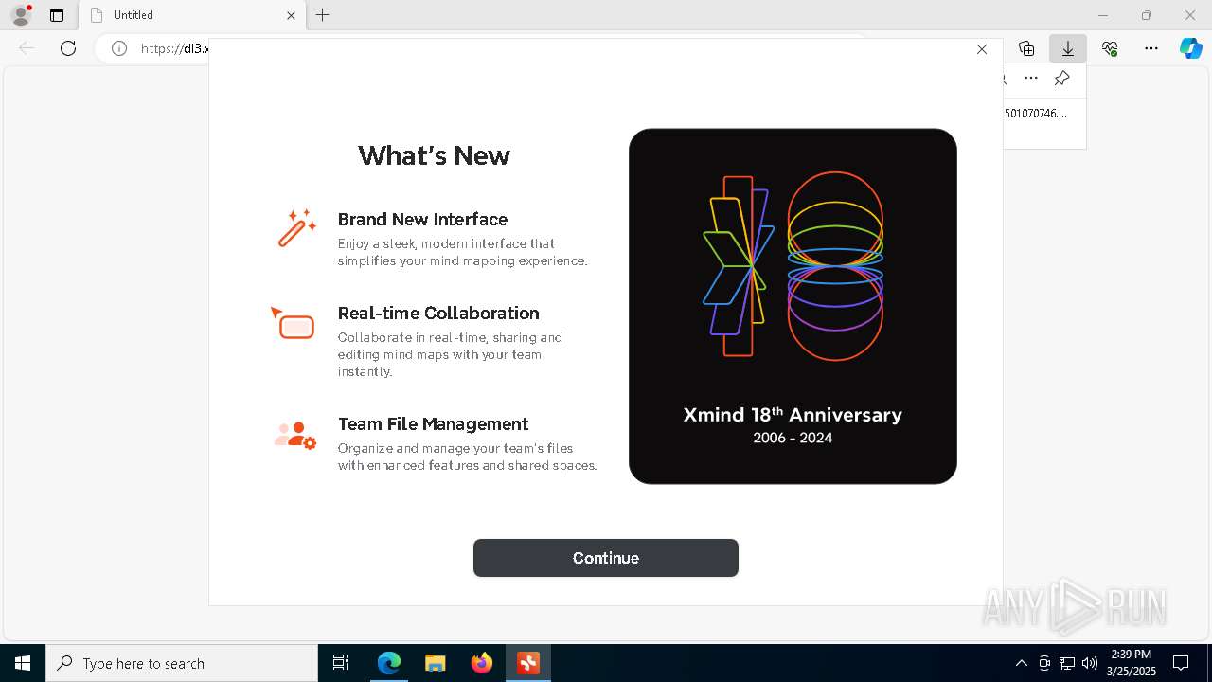Open the Edge tab actions menu icon
The image size is (1212, 682).
click(x=57, y=15)
